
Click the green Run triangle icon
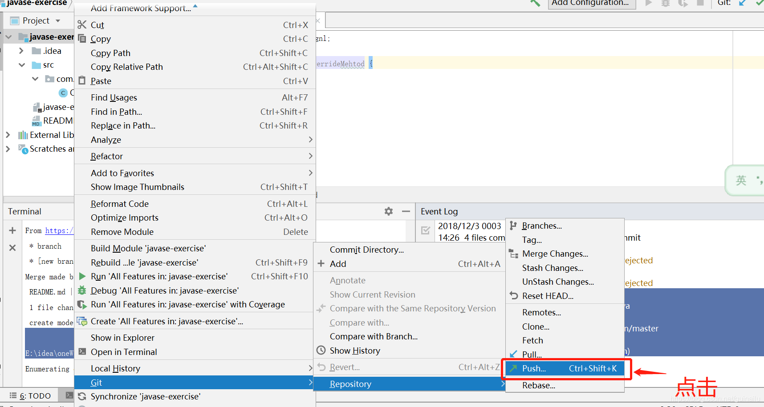82,276
